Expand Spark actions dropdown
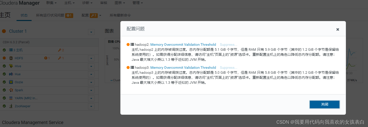This screenshot has width=368, height=127. pyautogui.click(x=91, y=90)
